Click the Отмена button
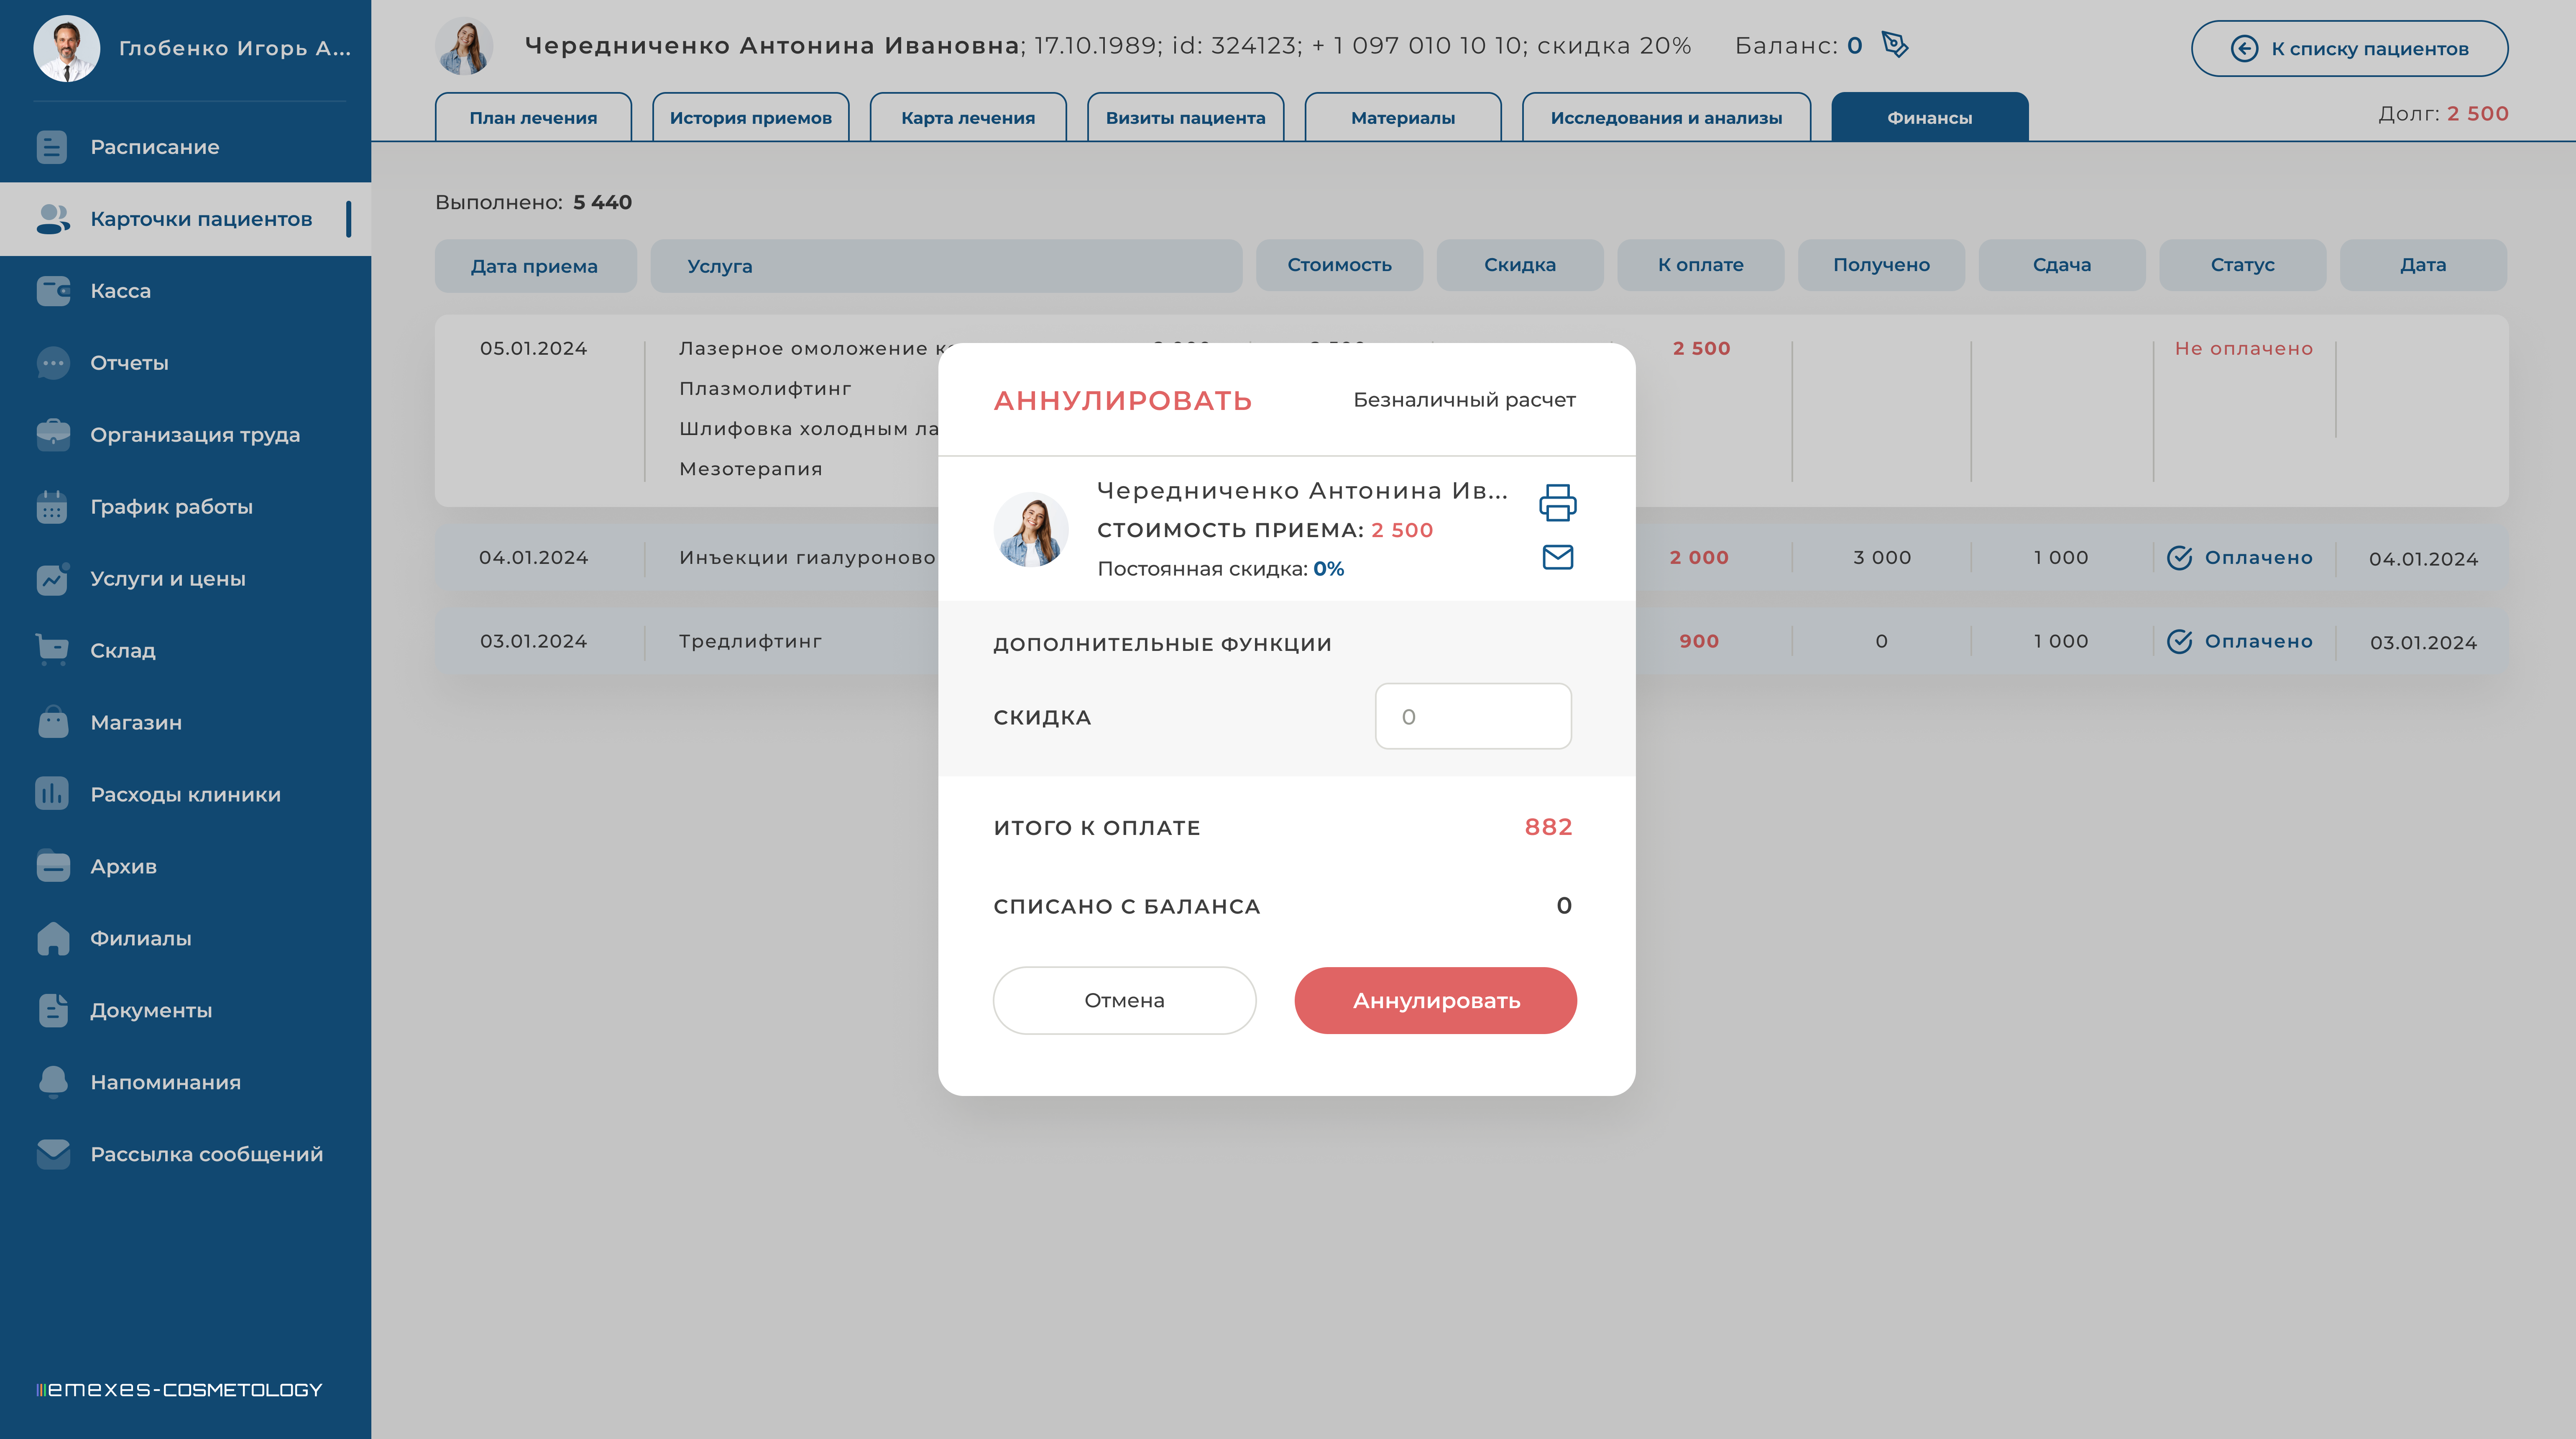Viewport: 2576px width, 1439px height. [x=1124, y=1000]
